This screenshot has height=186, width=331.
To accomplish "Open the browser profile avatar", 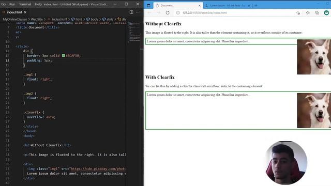I will (x=326, y=12).
